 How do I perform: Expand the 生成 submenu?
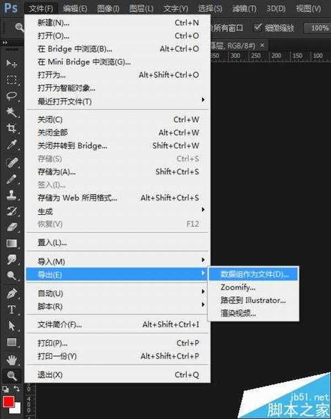(117, 211)
